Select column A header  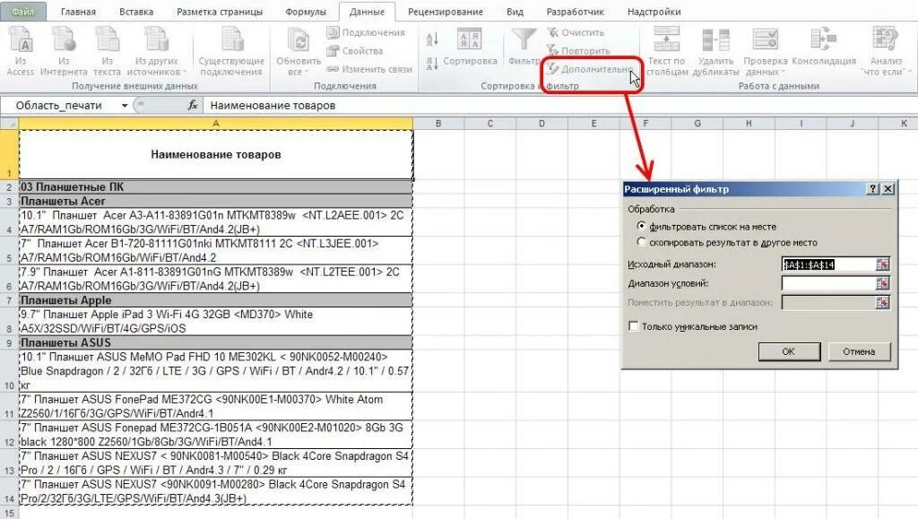point(215,124)
